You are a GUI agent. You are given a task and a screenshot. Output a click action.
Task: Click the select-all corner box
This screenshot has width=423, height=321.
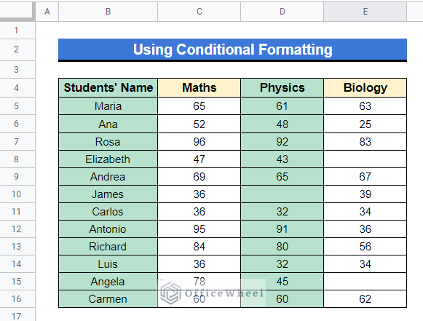(x=17, y=11)
